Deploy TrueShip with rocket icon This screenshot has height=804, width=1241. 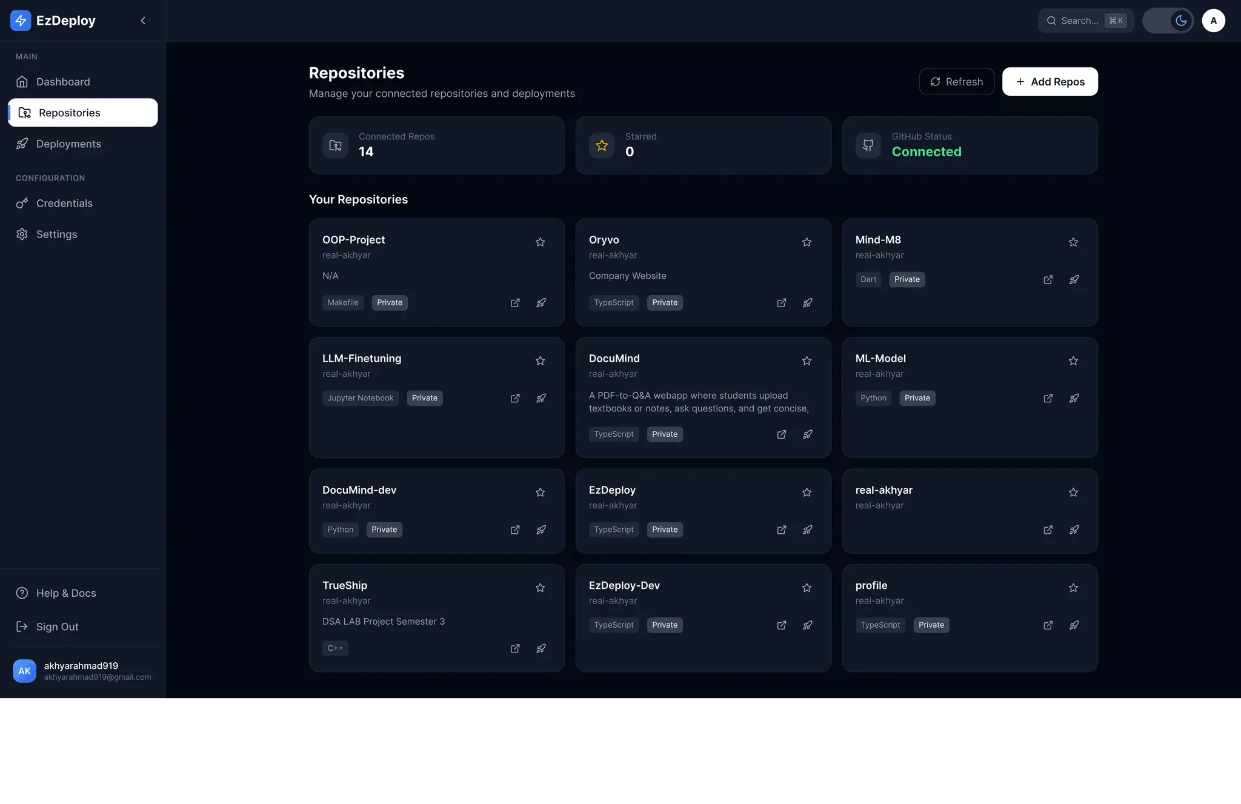tap(541, 648)
